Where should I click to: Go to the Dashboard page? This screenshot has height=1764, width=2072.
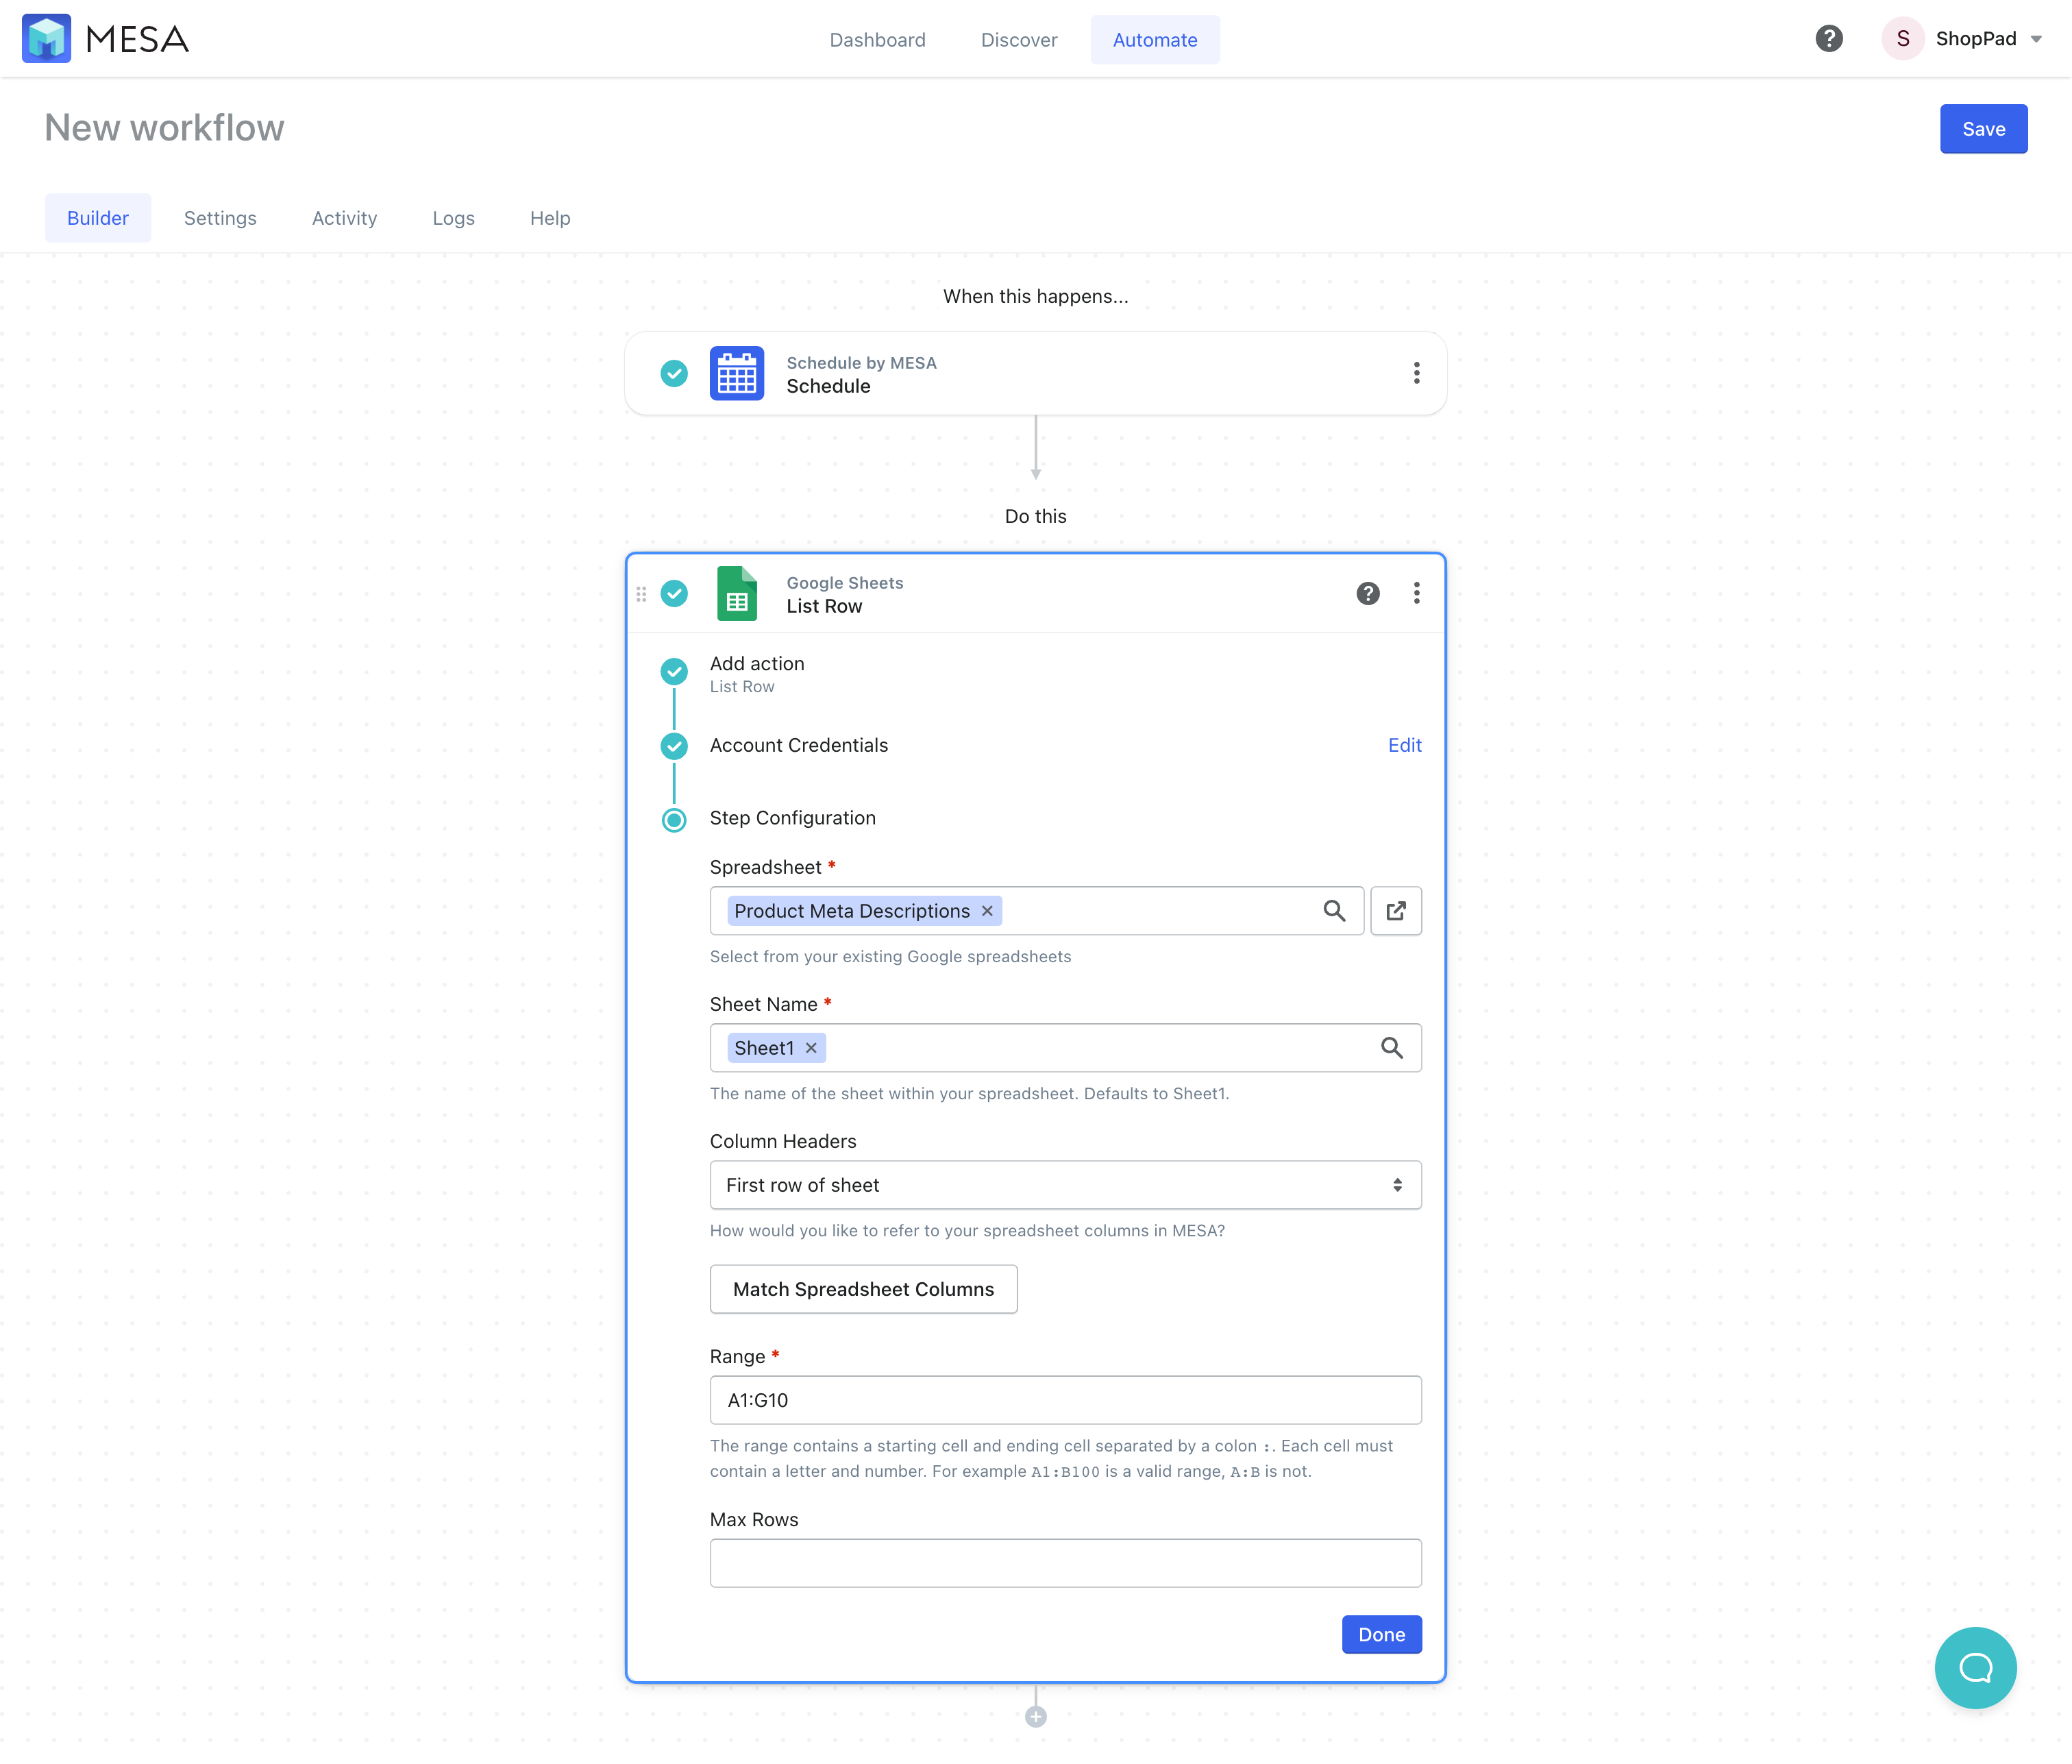coord(877,40)
